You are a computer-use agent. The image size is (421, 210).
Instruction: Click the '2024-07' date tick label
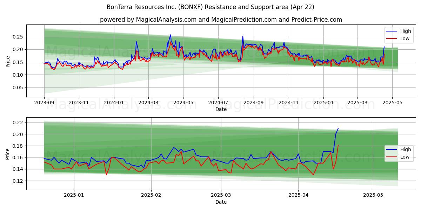[218, 103]
